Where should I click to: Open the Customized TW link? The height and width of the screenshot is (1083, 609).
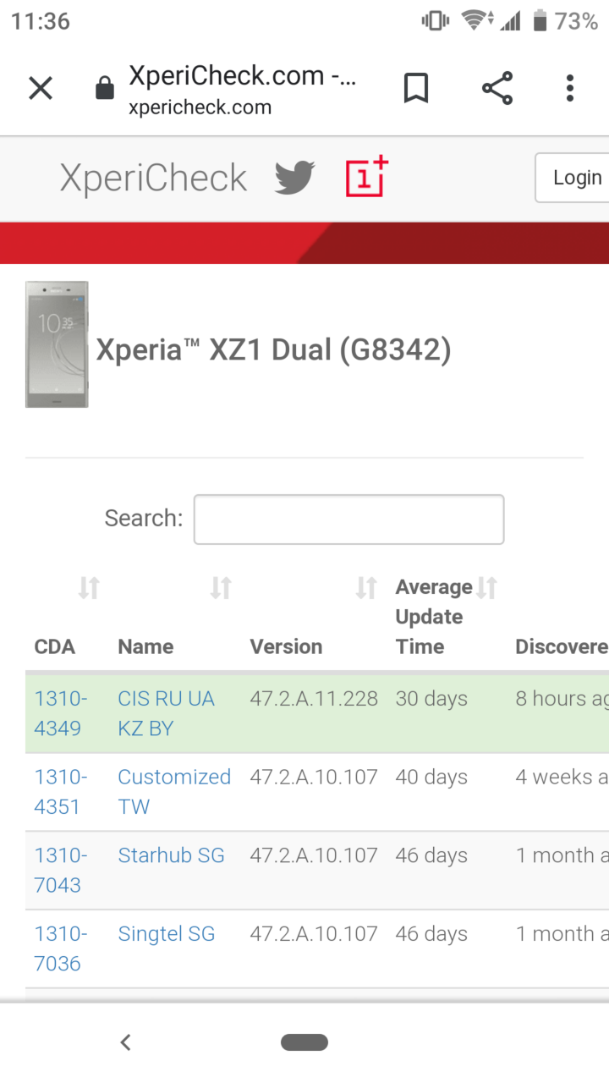coord(174,792)
